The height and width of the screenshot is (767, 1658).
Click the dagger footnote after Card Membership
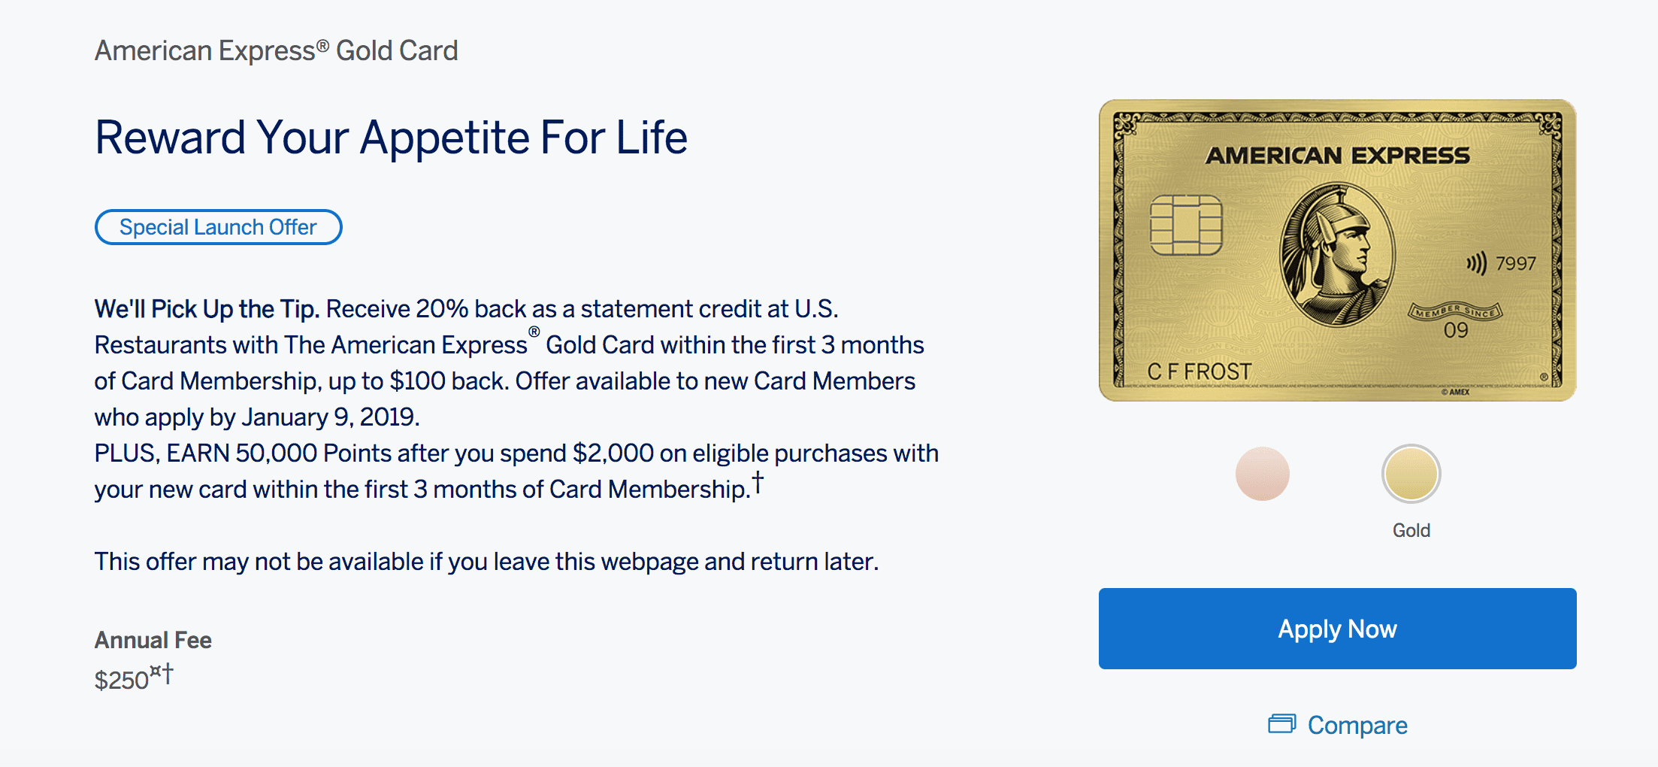[758, 482]
